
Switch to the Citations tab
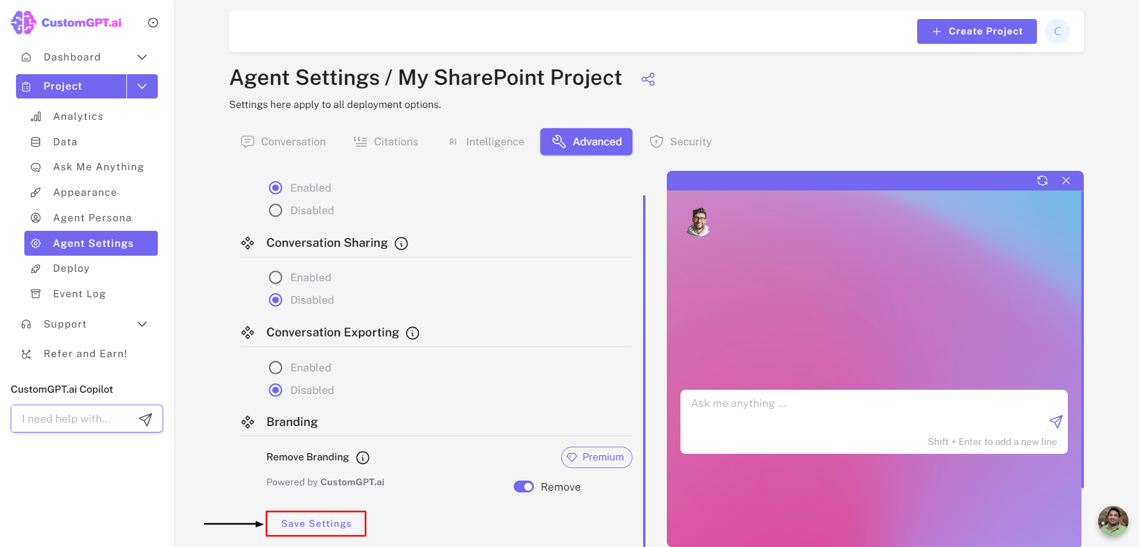386,142
